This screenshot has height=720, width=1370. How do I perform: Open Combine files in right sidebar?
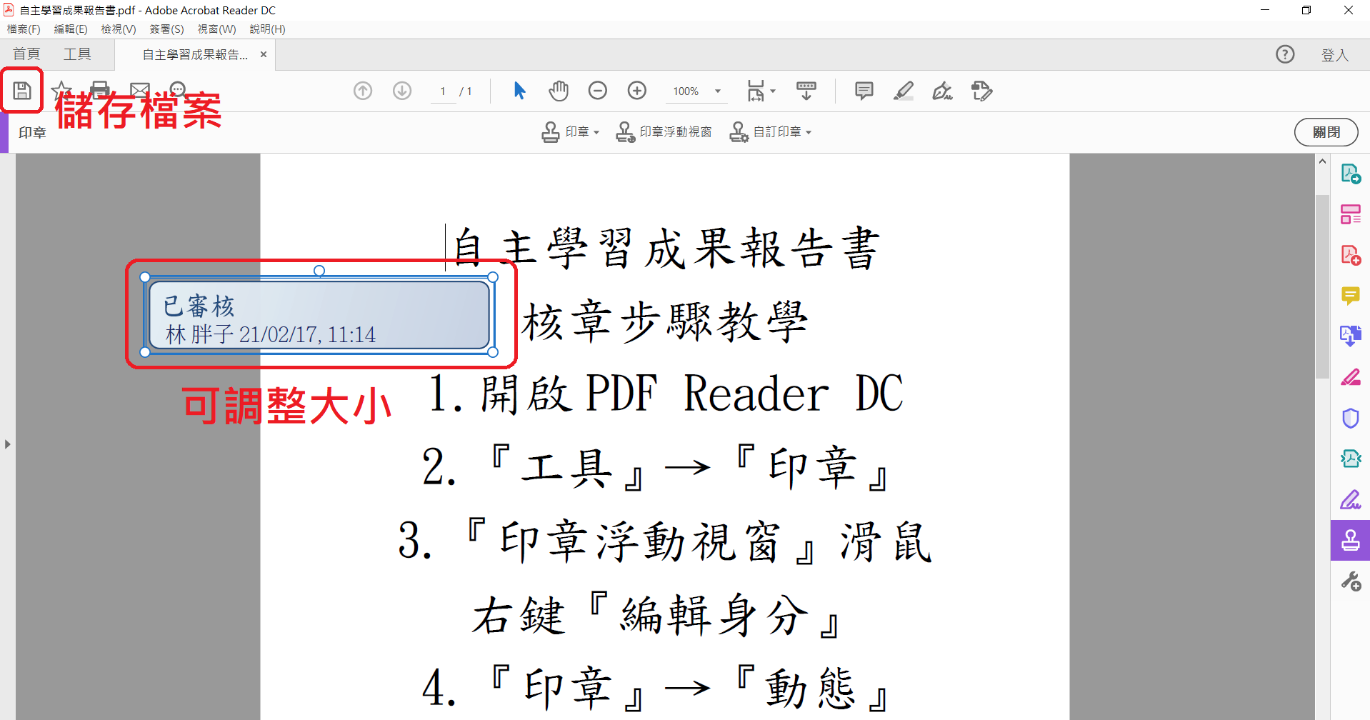coord(1351,336)
